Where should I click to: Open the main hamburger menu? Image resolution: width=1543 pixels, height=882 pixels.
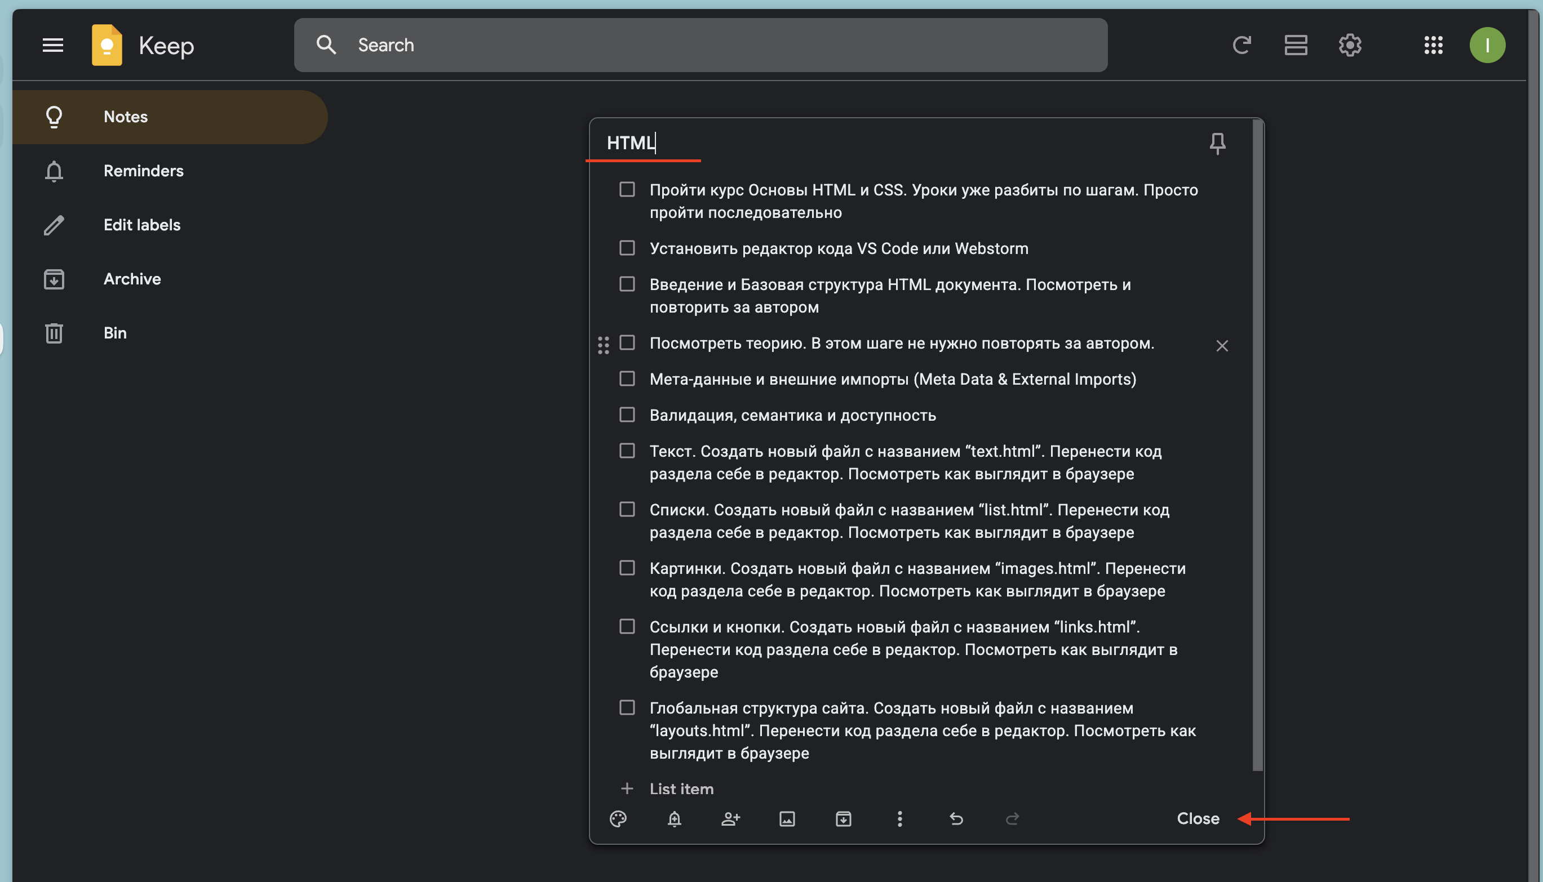[53, 45]
